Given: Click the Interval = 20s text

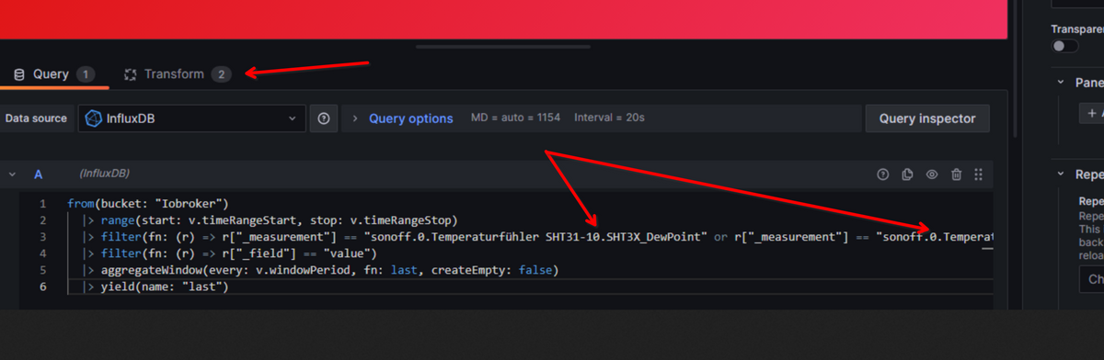Looking at the screenshot, I should click(x=609, y=118).
